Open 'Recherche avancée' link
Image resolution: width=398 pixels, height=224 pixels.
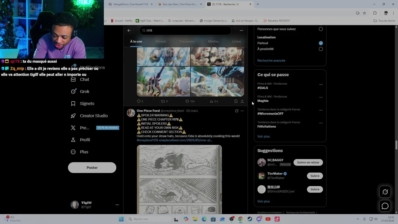click(271, 60)
